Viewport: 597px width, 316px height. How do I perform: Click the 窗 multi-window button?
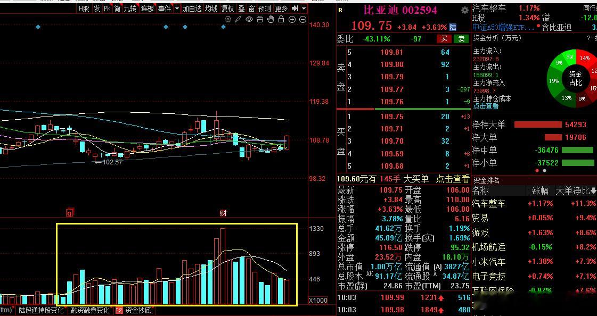(x=251, y=9)
